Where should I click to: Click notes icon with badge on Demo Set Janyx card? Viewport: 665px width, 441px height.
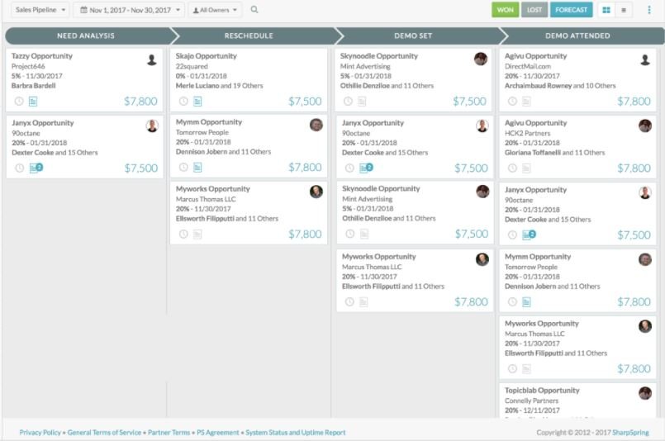(366, 168)
